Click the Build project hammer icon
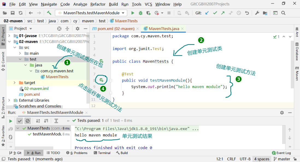The width and height of the screenshot is (300, 162). click(x=49, y=13)
